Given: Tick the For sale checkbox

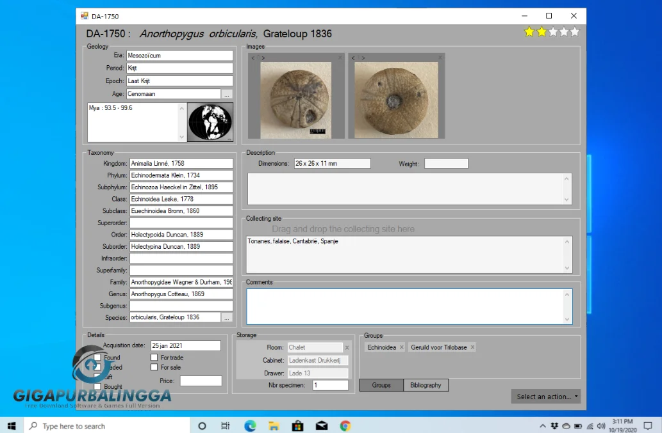Looking at the screenshot, I should coord(154,367).
